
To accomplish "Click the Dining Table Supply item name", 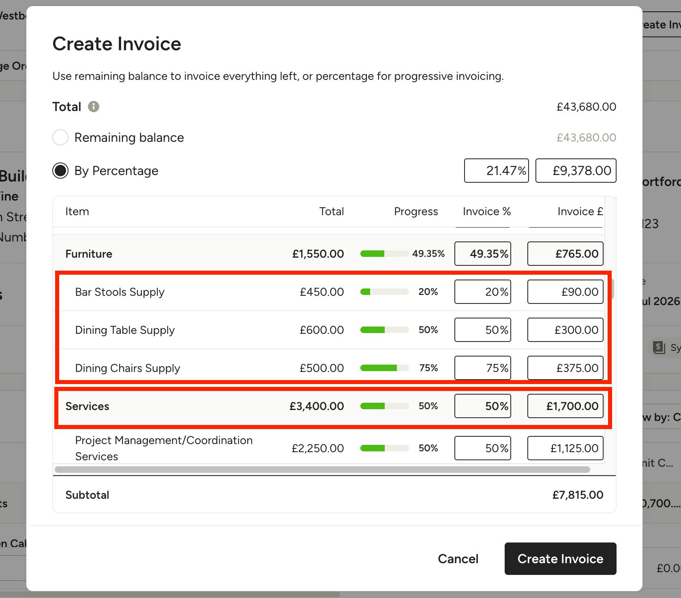I will (x=125, y=330).
